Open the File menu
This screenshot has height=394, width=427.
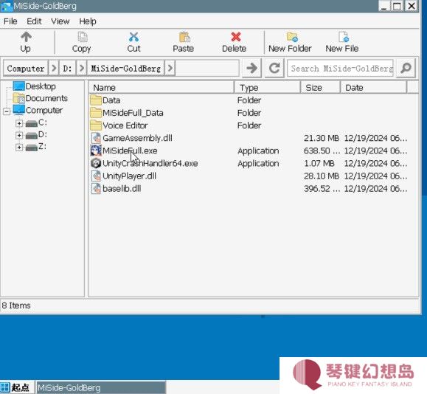pyautogui.click(x=10, y=21)
